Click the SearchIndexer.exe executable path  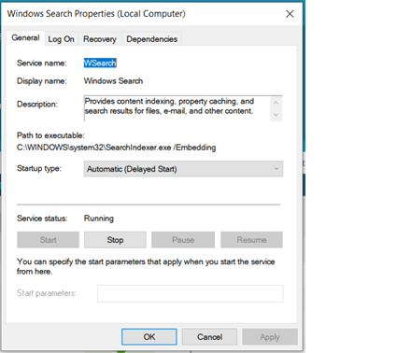point(116,148)
